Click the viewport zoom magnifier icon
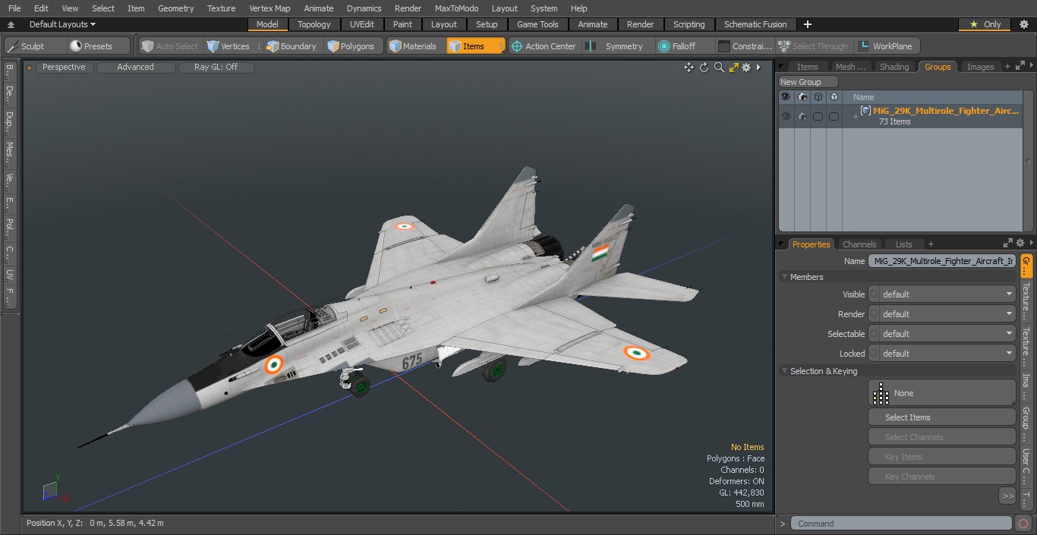The height and width of the screenshot is (535, 1037). pyautogui.click(x=719, y=68)
